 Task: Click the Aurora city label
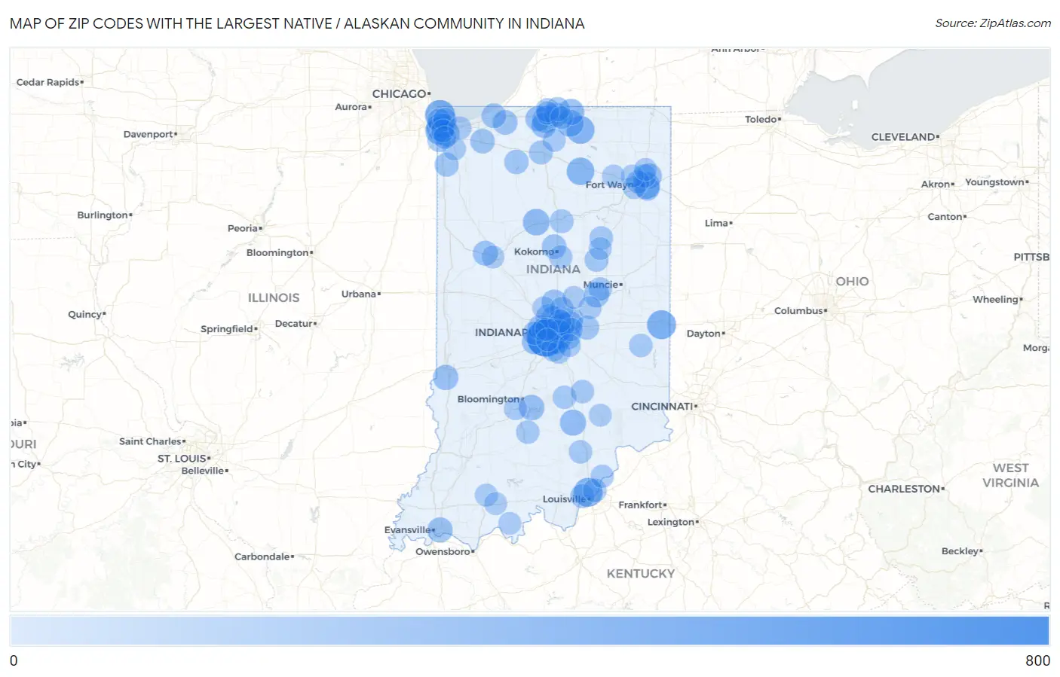(x=351, y=107)
